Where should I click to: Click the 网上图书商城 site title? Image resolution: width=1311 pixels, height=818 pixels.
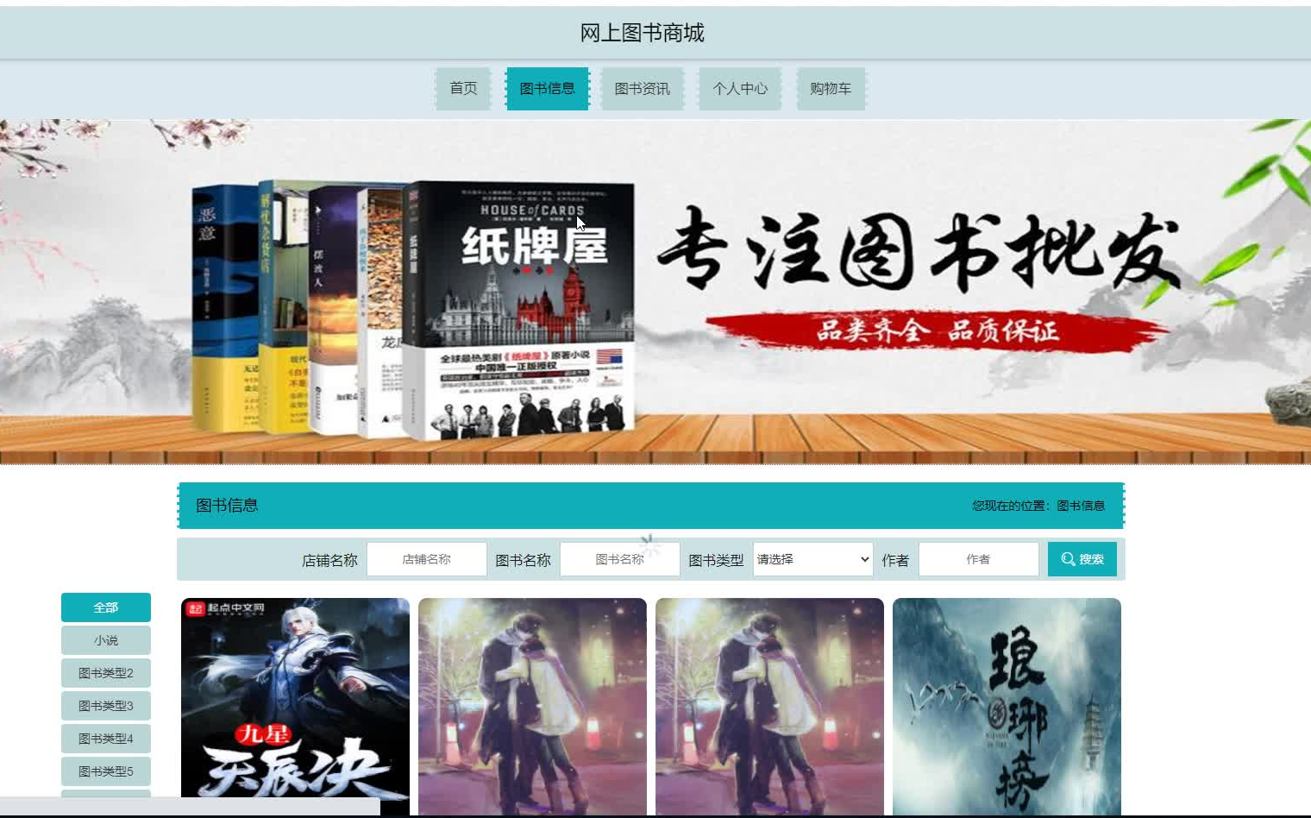coord(643,33)
